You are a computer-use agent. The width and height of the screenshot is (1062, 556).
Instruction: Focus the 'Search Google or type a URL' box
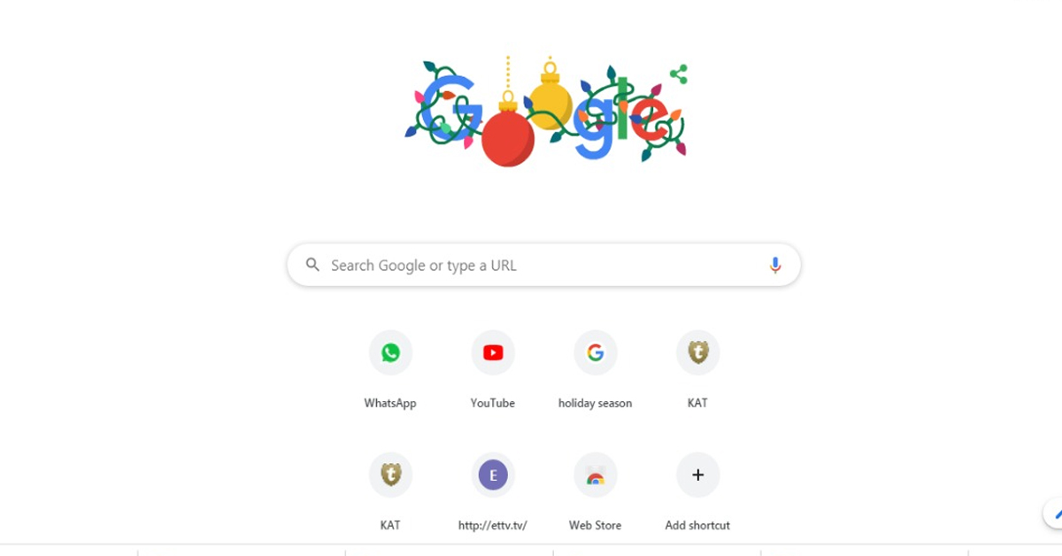coord(543,265)
